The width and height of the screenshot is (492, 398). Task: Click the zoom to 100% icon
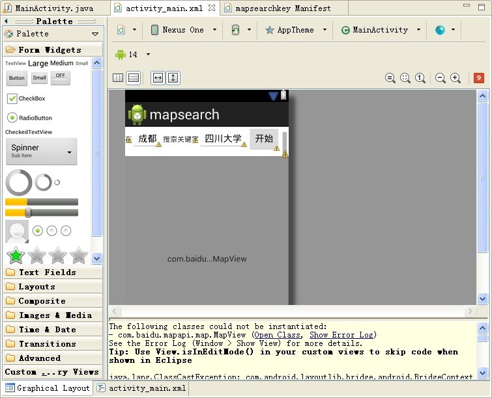420,78
